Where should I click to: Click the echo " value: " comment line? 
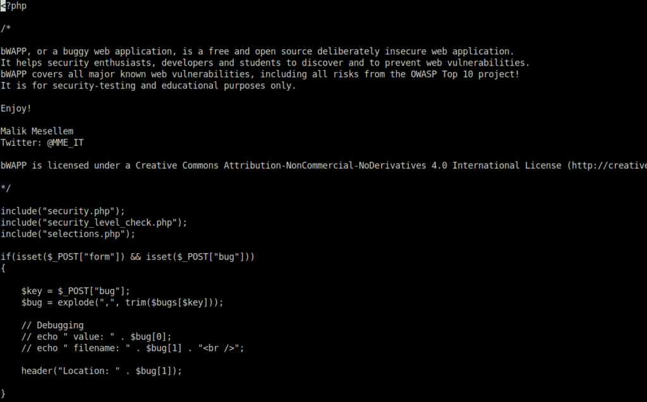(x=96, y=337)
